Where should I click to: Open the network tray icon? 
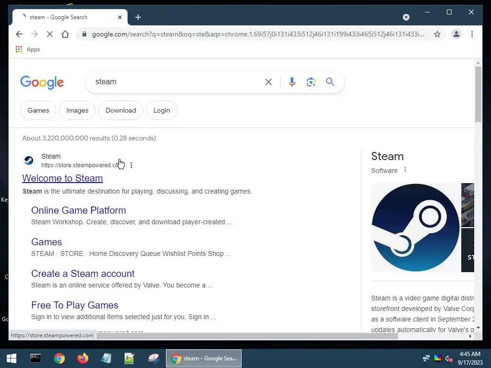pyautogui.click(x=426, y=358)
